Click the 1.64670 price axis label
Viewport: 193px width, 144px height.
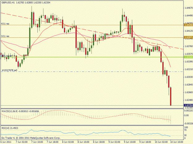[189, 8]
